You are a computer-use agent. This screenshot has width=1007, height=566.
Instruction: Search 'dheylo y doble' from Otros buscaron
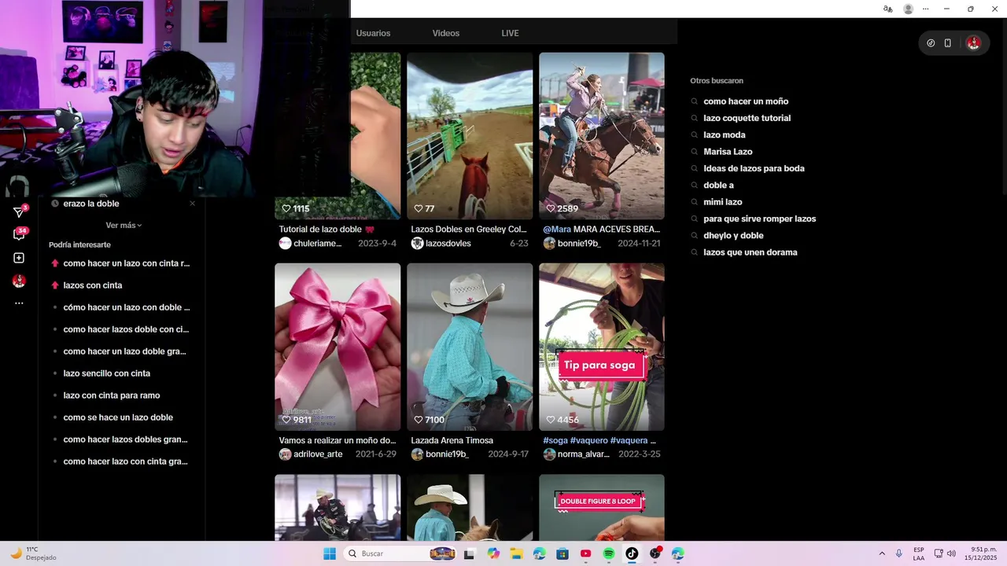[733, 236]
